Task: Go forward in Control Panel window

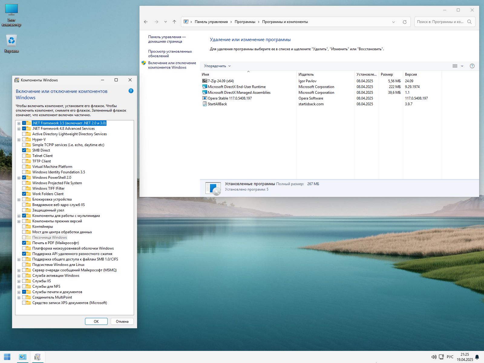Action: (x=156, y=22)
